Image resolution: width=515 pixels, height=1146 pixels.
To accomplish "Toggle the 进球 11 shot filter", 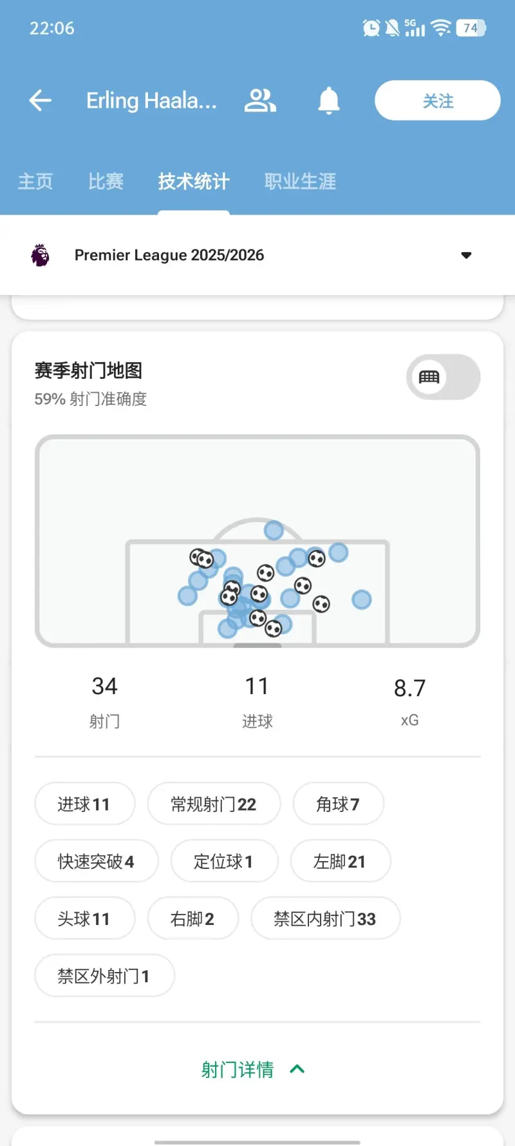I will 84,804.
